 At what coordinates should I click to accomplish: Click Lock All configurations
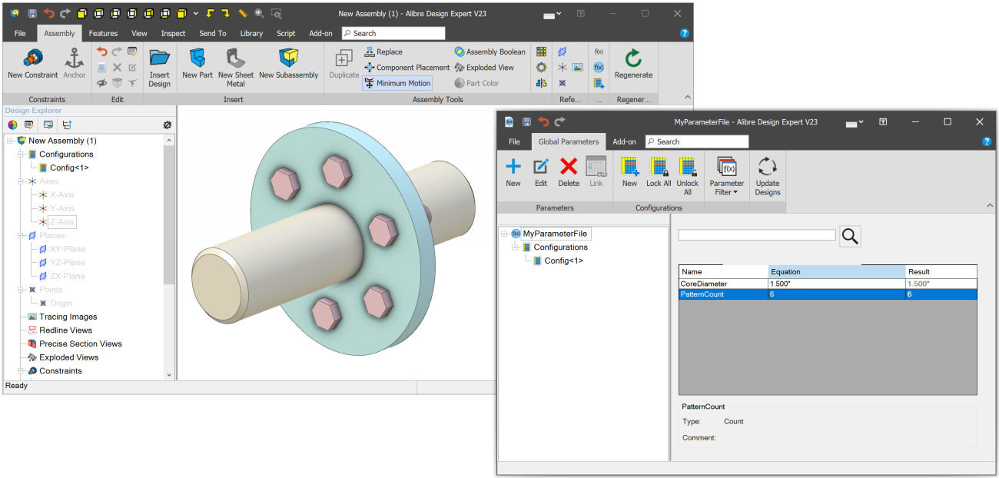659,171
